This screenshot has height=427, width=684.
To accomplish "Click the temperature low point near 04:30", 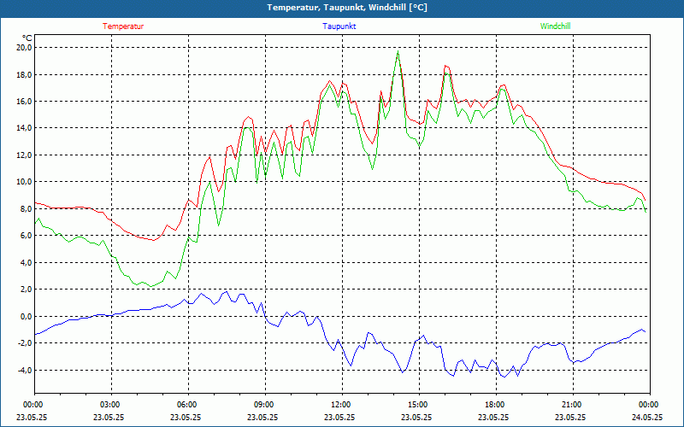I will click(x=153, y=240).
